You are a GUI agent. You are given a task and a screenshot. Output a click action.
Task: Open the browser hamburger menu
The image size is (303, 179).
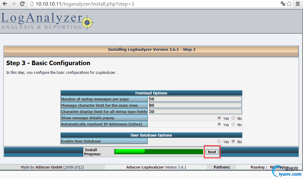[298, 4]
